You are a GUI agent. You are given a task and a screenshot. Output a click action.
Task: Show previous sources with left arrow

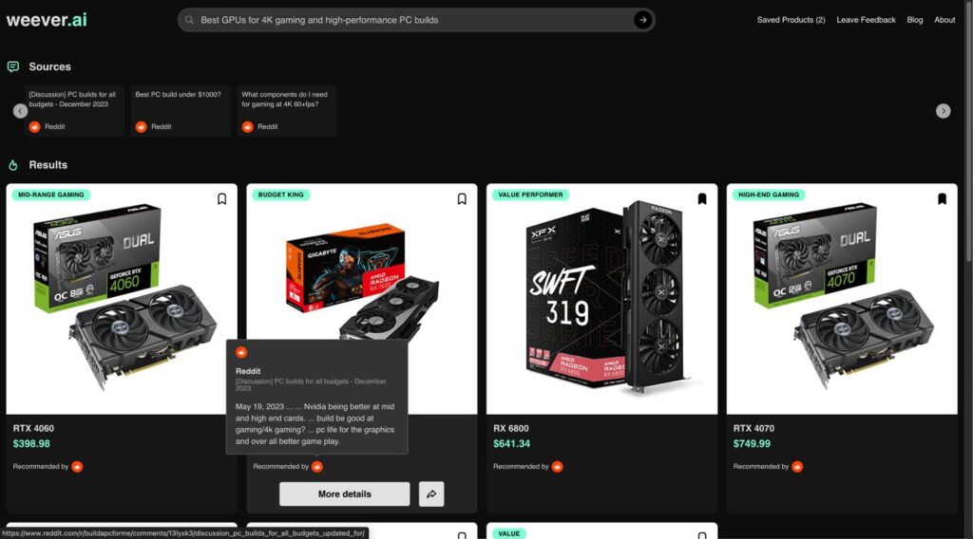click(21, 111)
